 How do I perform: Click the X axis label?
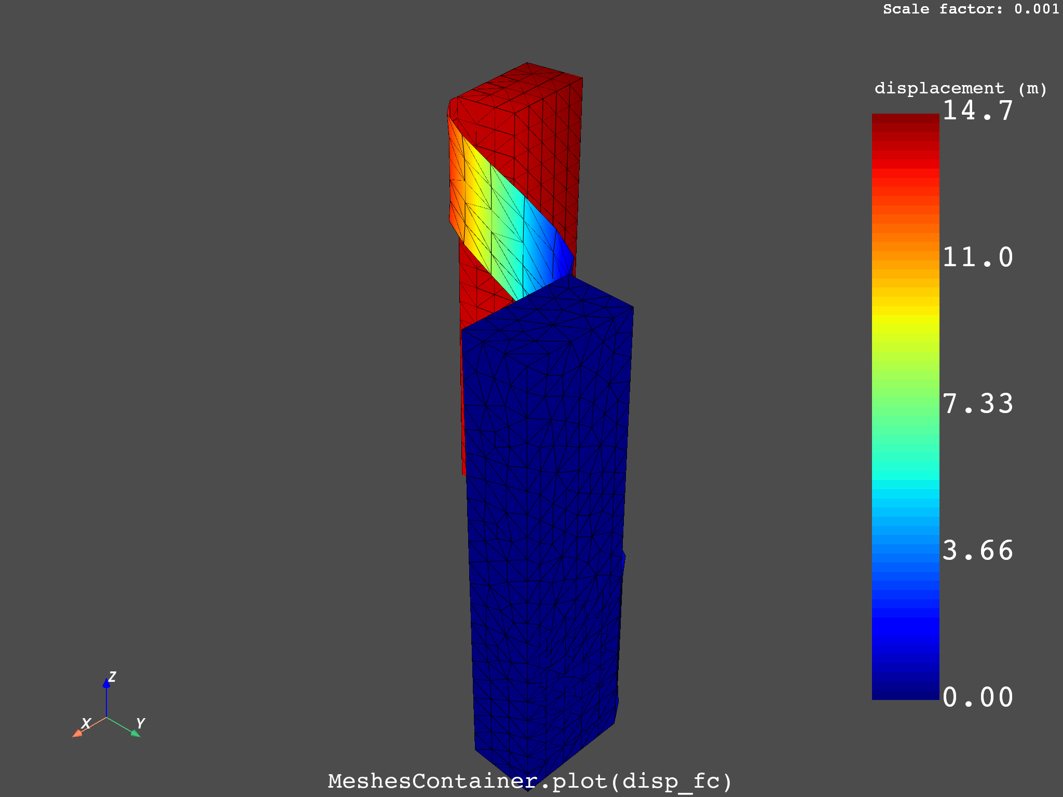(x=86, y=723)
